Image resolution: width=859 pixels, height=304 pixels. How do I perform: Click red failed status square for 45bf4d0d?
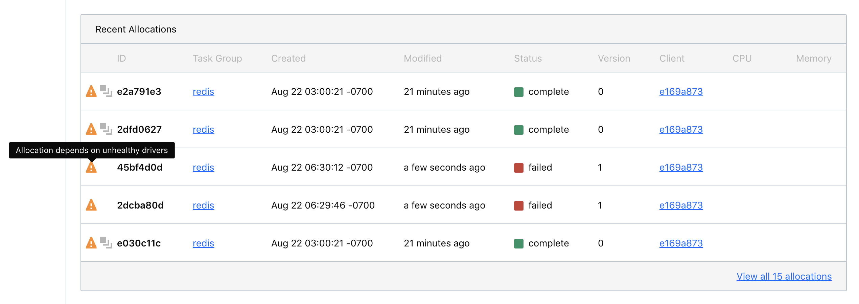518,168
